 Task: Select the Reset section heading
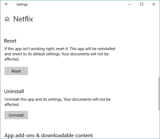[x=10, y=41]
